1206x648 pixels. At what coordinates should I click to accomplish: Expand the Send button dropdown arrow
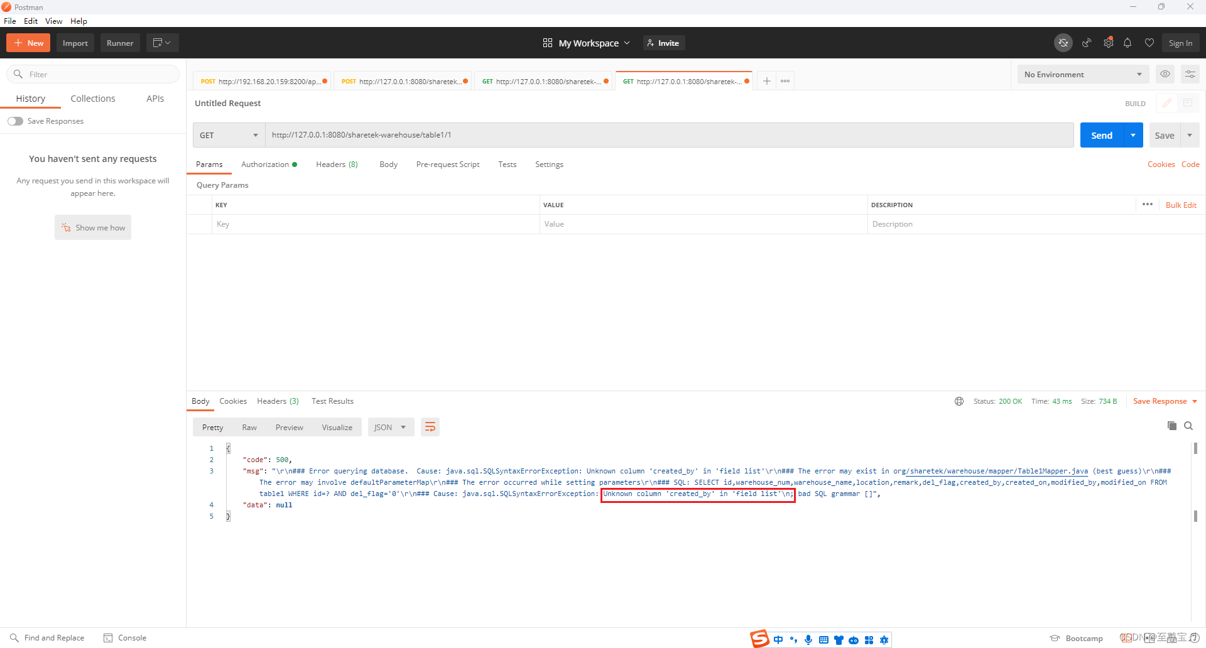[1133, 135]
